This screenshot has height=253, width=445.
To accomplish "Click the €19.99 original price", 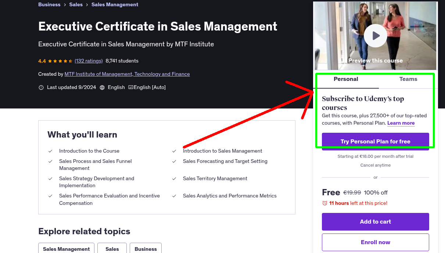I will 352,192.
